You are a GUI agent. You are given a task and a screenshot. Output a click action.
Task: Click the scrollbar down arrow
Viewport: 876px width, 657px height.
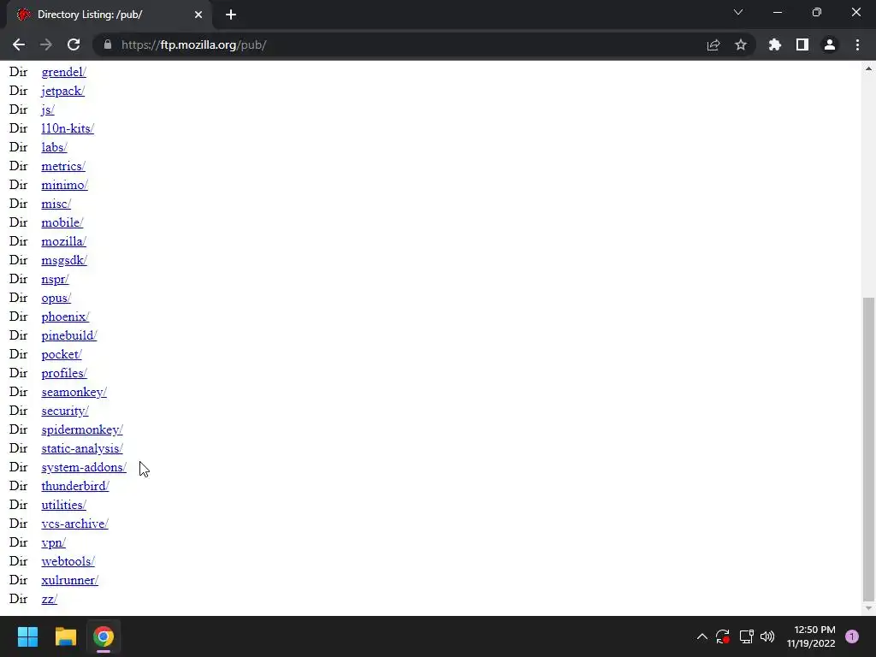coord(868,608)
